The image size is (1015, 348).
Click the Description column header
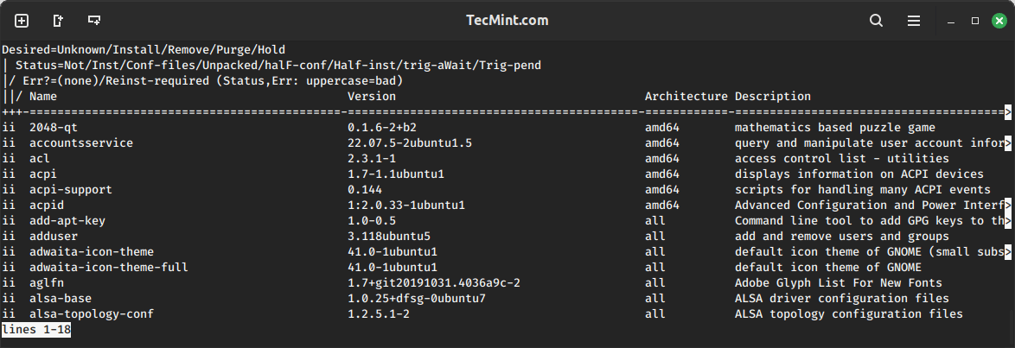point(773,97)
